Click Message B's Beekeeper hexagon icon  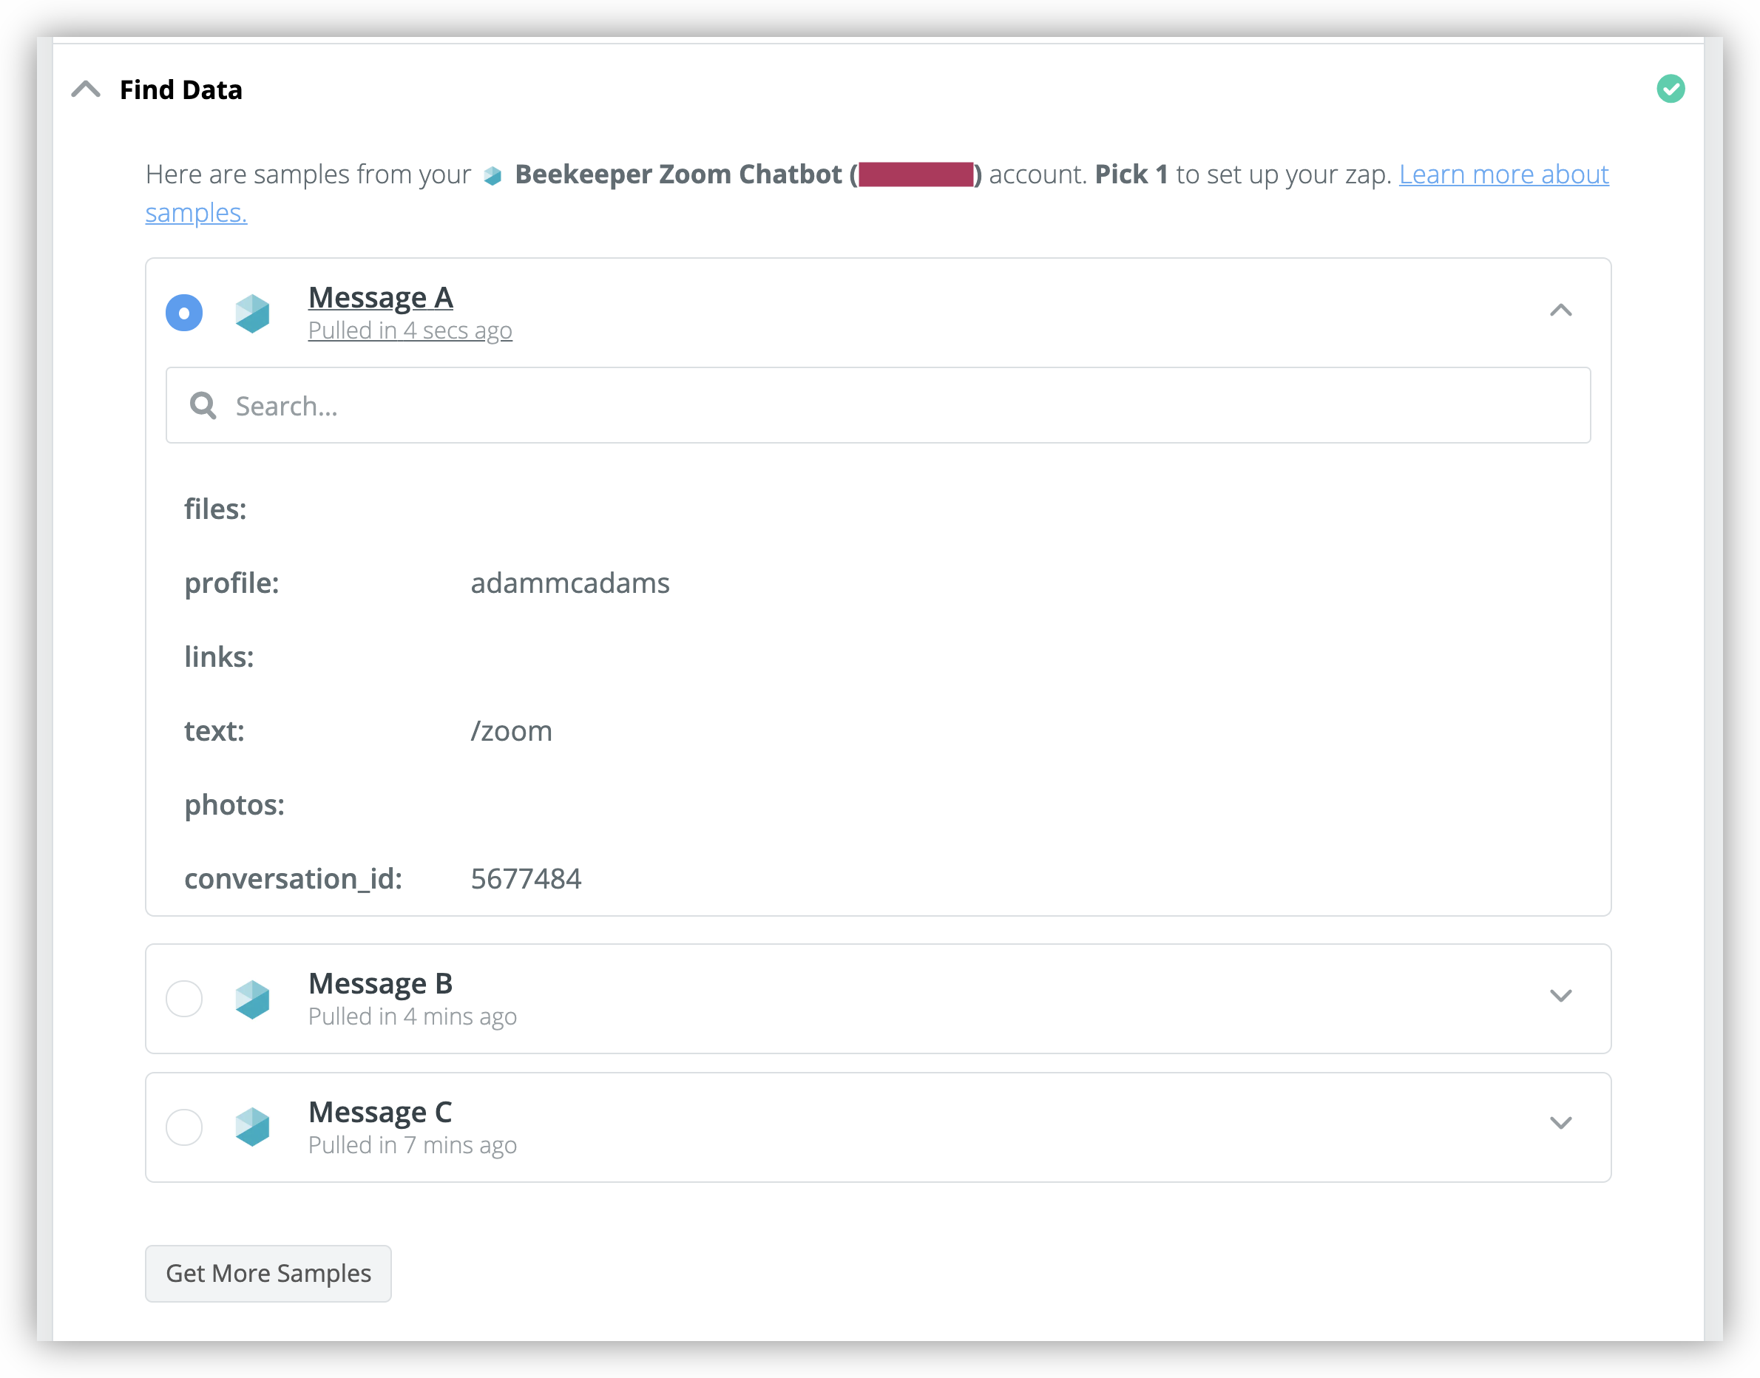[x=251, y=999]
